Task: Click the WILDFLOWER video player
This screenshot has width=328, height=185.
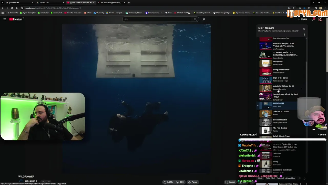Action: (136, 99)
